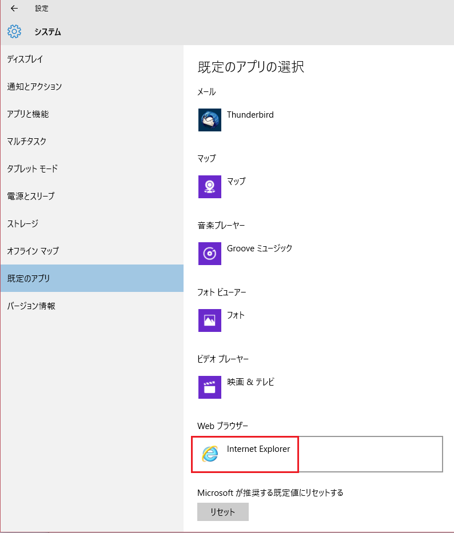Click the フォト app icon

coord(210,320)
